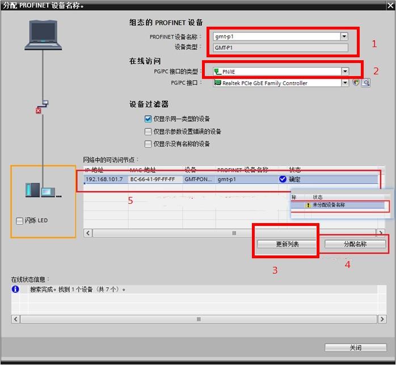Uncheck 仅显示同一类型的设备 checkbox
The width and height of the screenshot is (396, 365).
(x=148, y=119)
